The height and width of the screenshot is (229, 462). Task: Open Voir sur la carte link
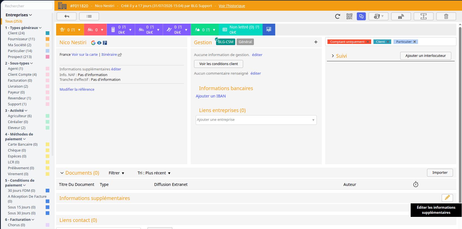coord(85,54)
